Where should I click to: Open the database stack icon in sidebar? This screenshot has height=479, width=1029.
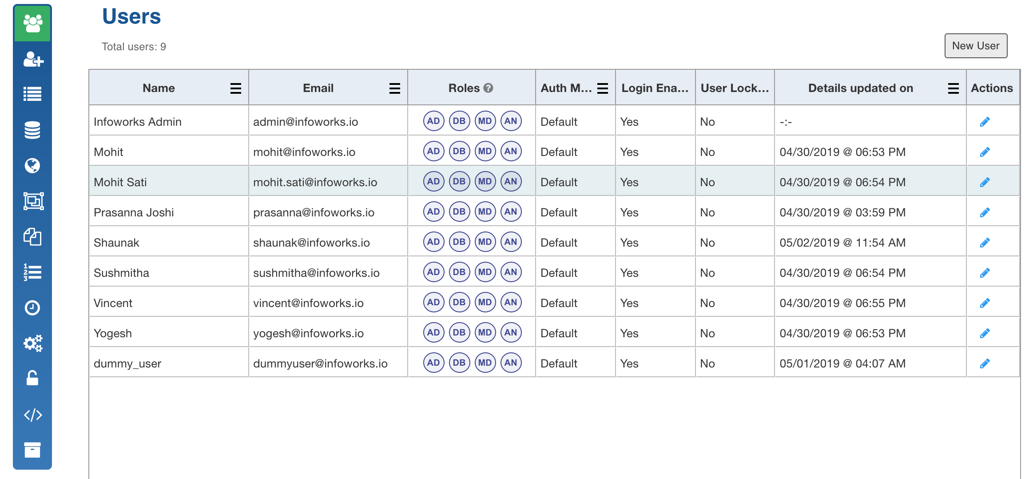(32, 130)
